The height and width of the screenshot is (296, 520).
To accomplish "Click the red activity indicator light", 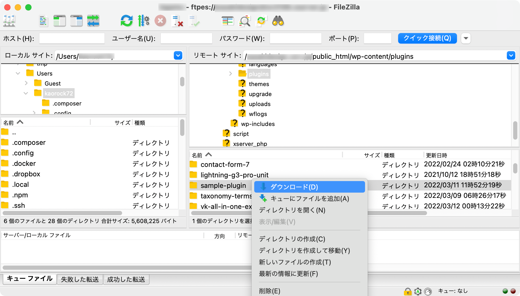I will click(x=513, y=291).
